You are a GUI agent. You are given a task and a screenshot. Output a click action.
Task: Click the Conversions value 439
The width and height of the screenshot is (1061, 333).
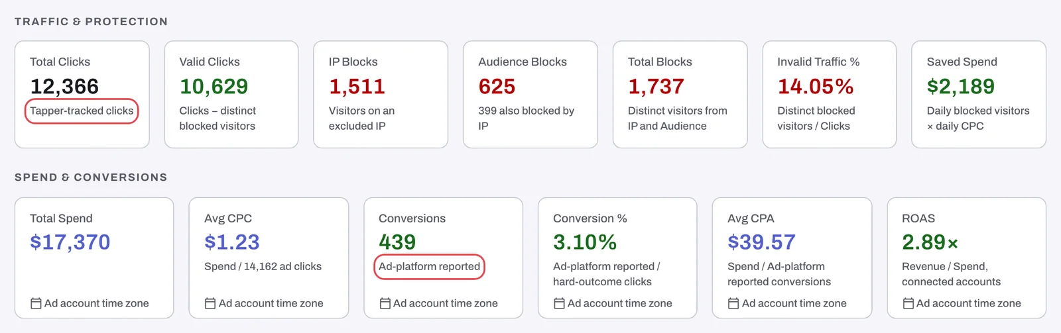[x=397, y=242]
